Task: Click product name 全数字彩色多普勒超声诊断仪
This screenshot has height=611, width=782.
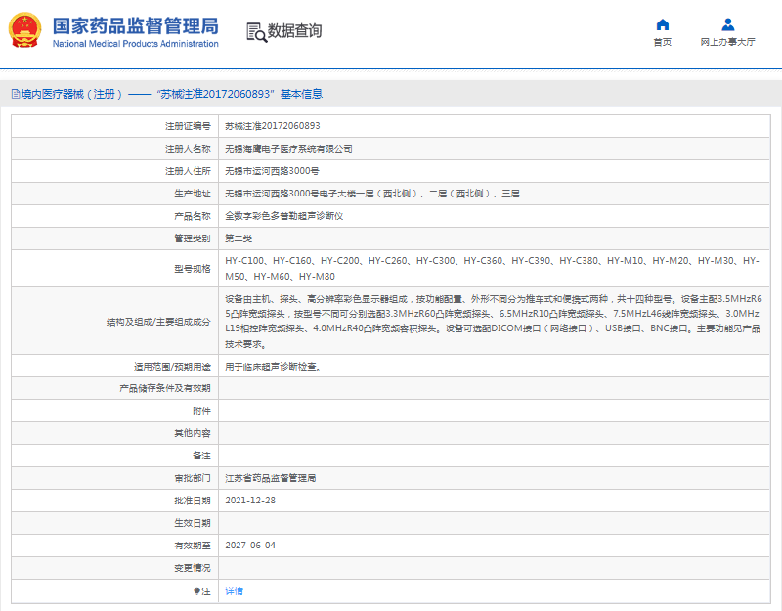Action: [x=284, y=216]
